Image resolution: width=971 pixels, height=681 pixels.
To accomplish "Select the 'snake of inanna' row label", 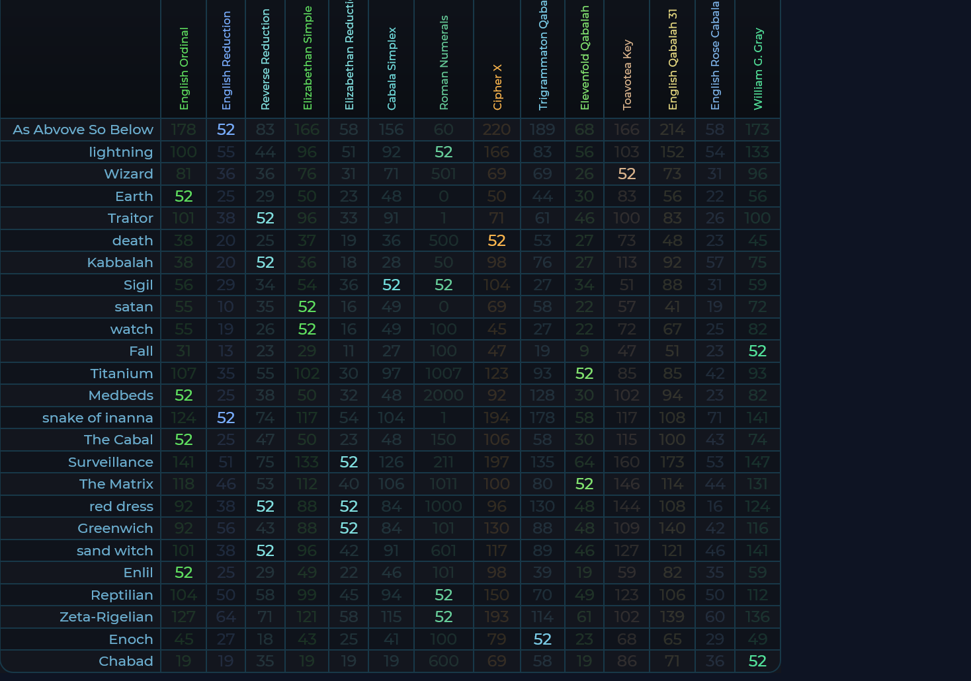I will 97,418.
